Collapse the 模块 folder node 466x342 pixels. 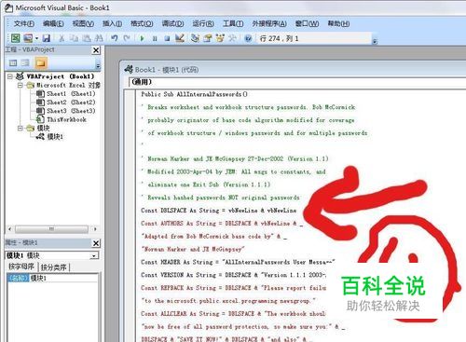pos(21,128)
